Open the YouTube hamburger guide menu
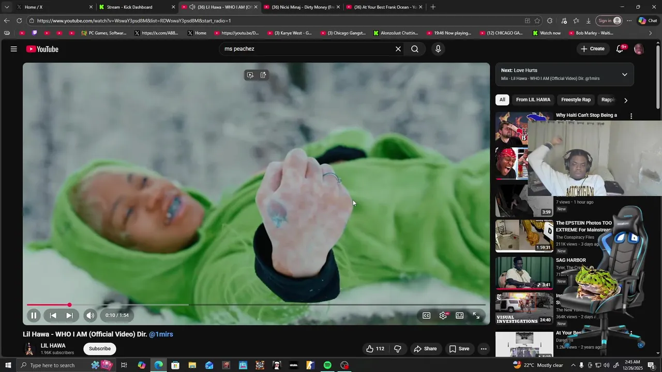The height and width of the screenshot is (372, 662). coord(14,49)
